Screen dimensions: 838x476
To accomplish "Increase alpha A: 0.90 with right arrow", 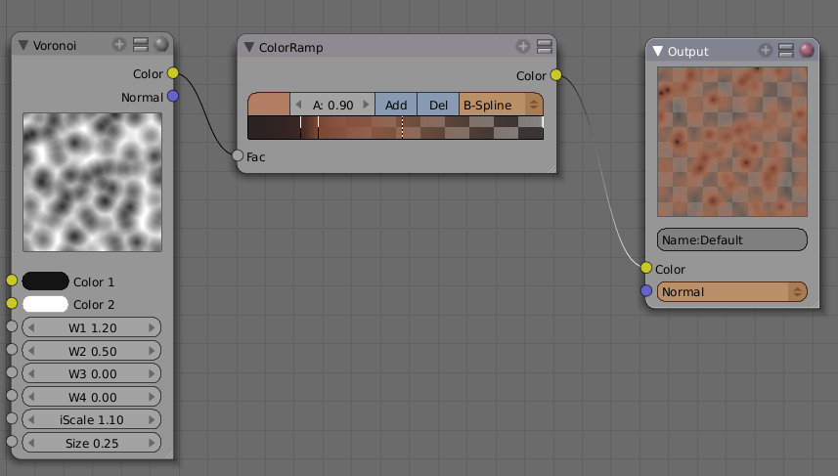I will pyautogui.click(x=366, y=105).
